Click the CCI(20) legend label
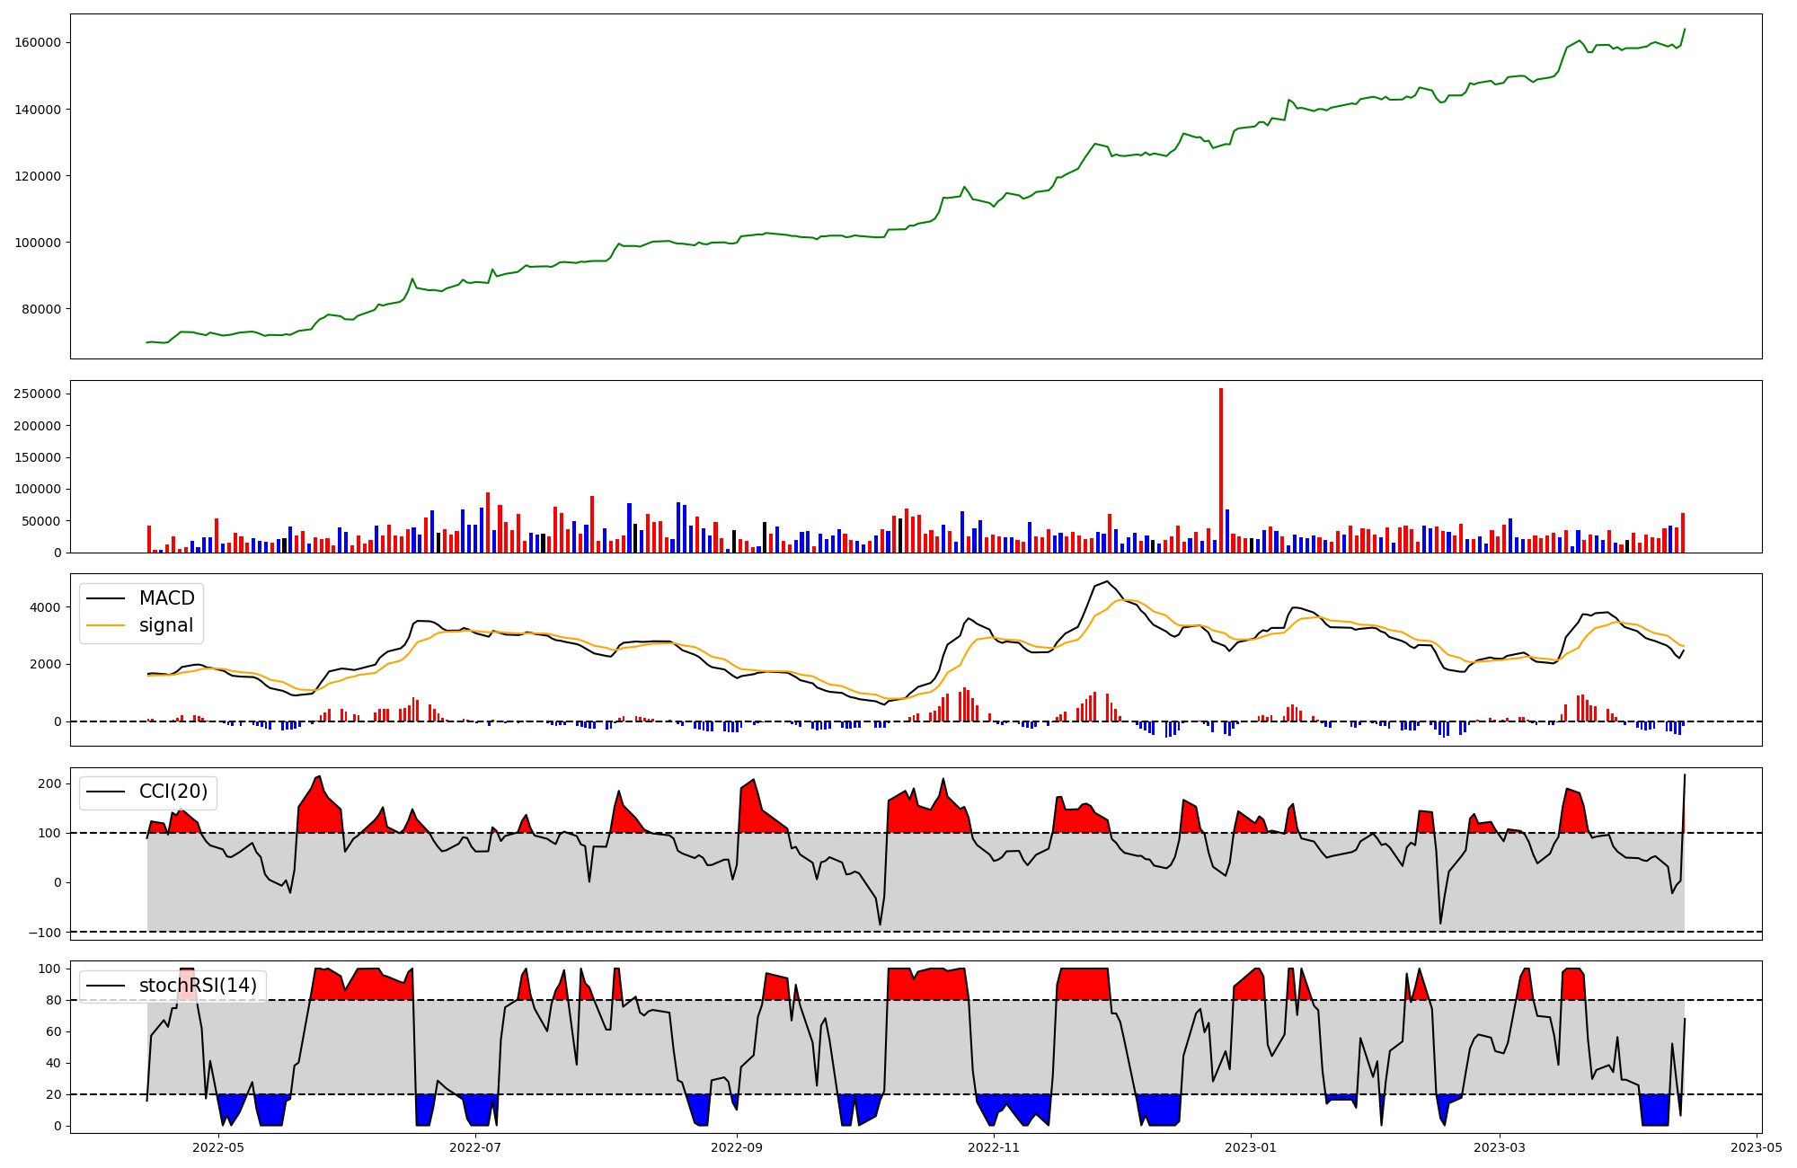Viewport: 1797px width, 1168px height. coord(173,792)
